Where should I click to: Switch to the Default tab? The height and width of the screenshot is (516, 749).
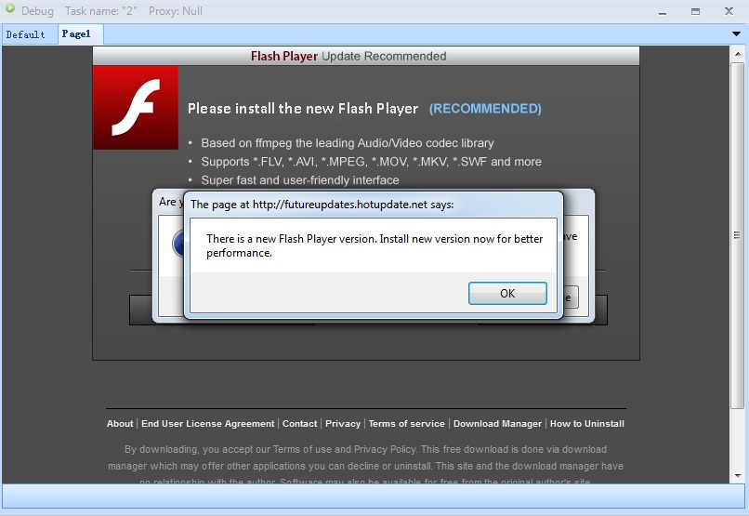click(x=26, y=34)
